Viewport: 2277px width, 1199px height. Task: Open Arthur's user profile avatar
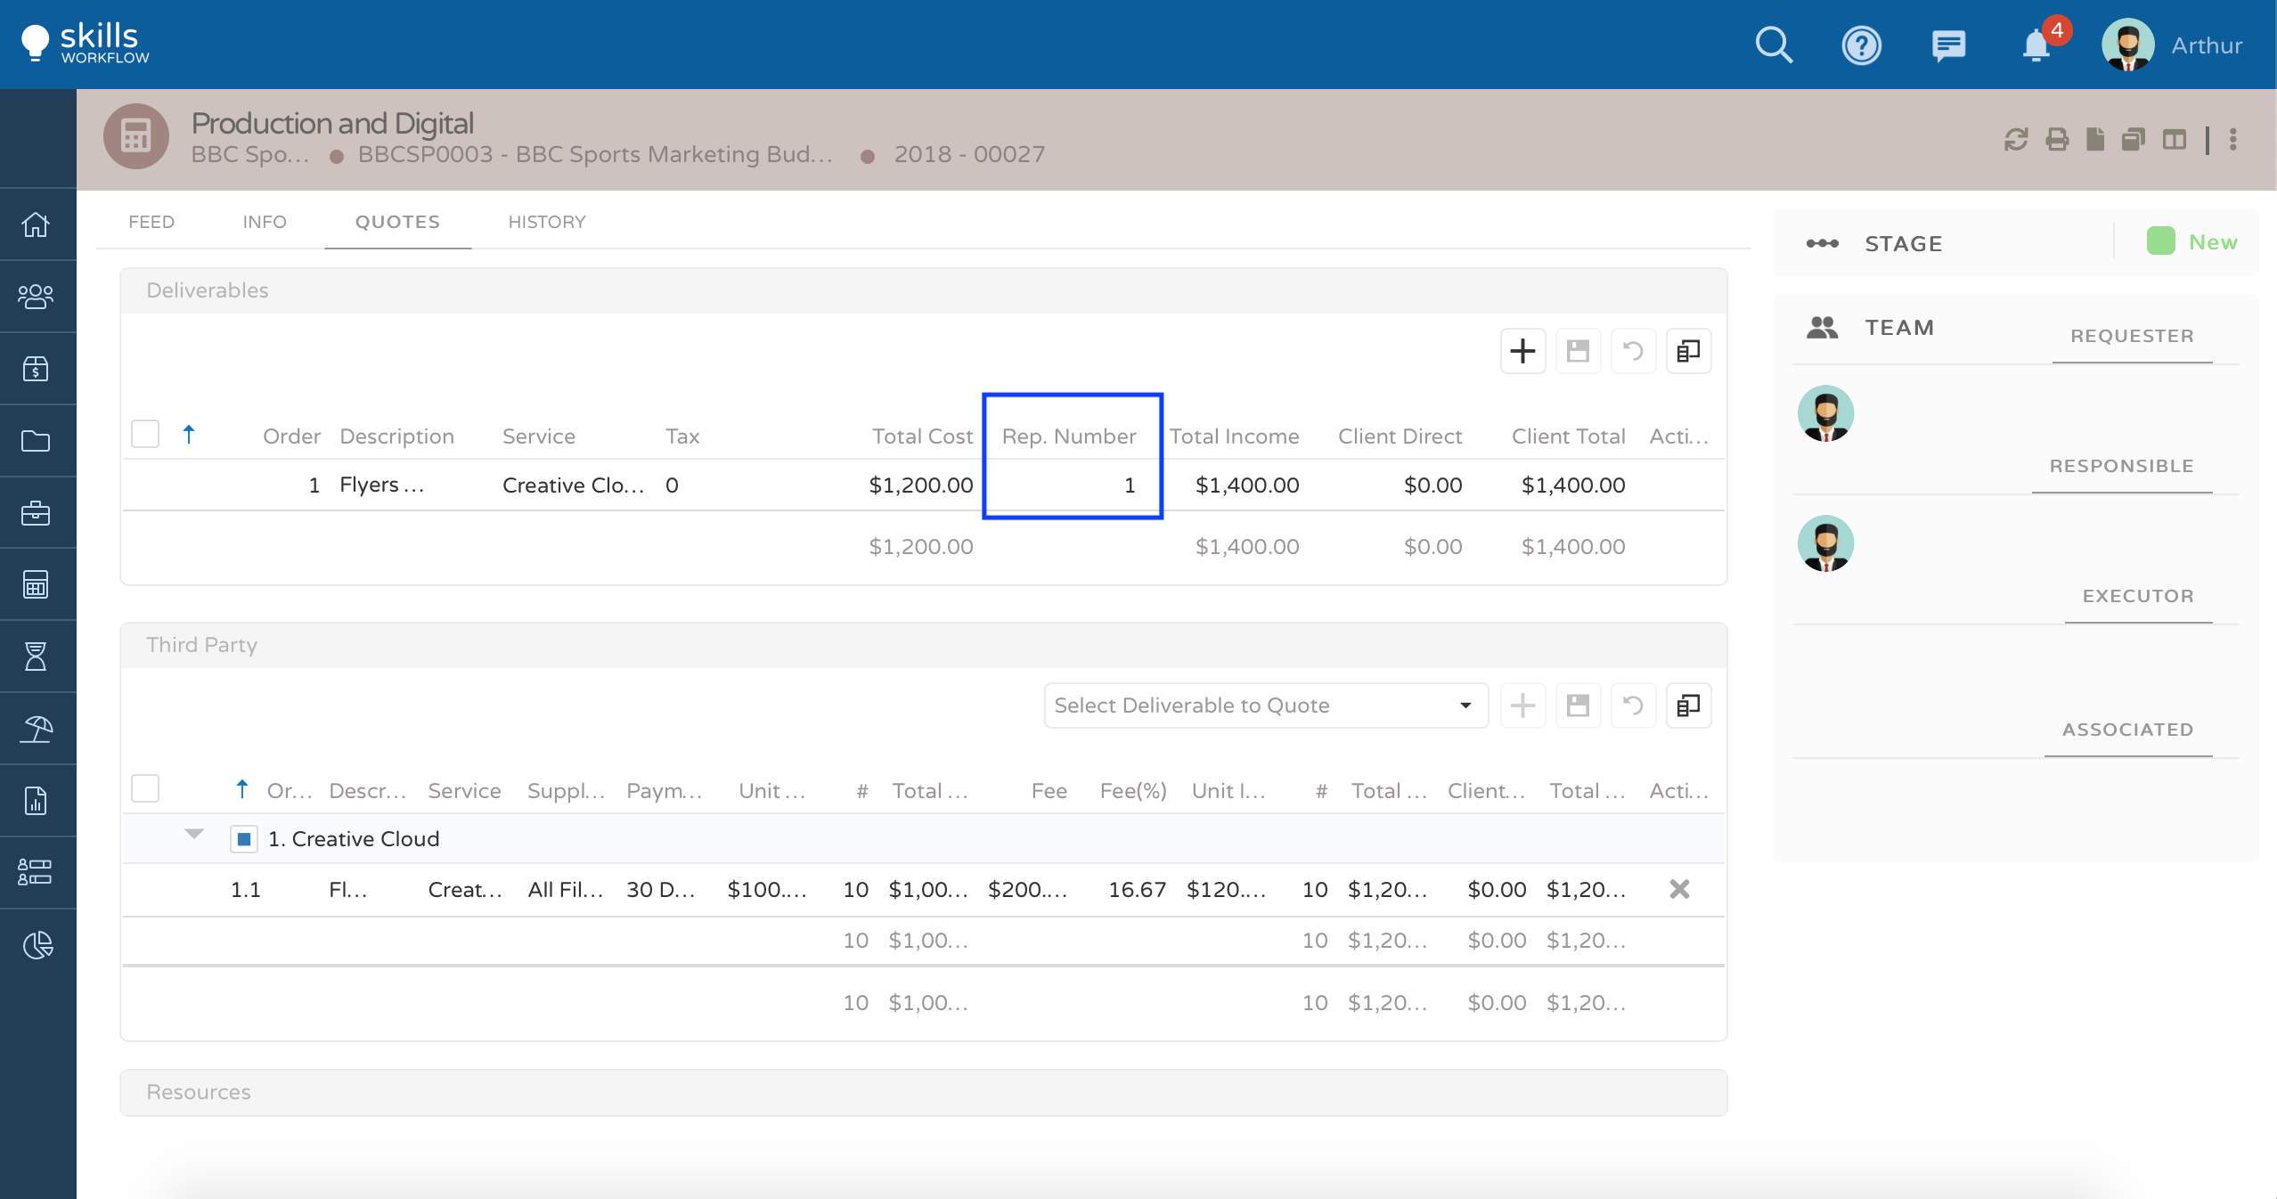click(2127, 45)
